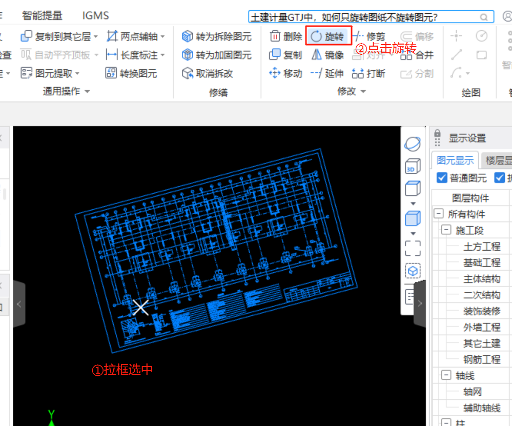Select 钢筋工程 in the tree
Screen dimensions: 512x426
coord(482,359)
